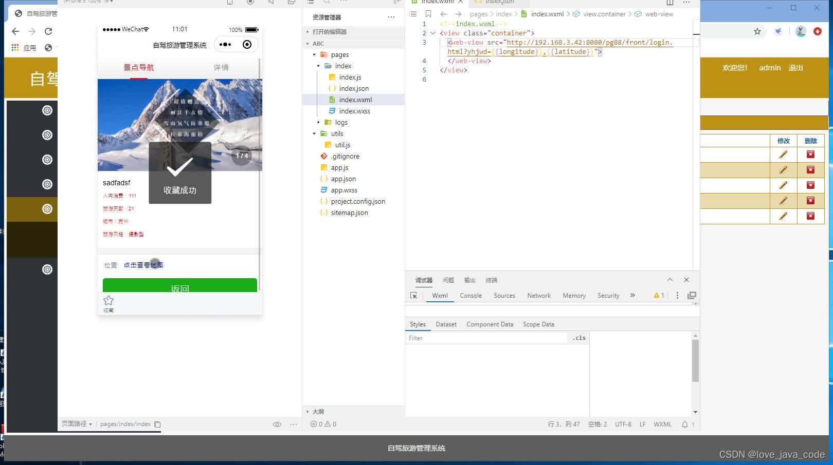Image resolution: width=833 pixels, height=465 pixels.
Task: Click the admin username link
Action: [770, 68]
